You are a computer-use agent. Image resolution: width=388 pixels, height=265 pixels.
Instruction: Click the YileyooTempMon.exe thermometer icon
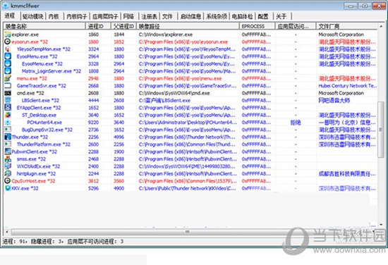tap(8, 49)
